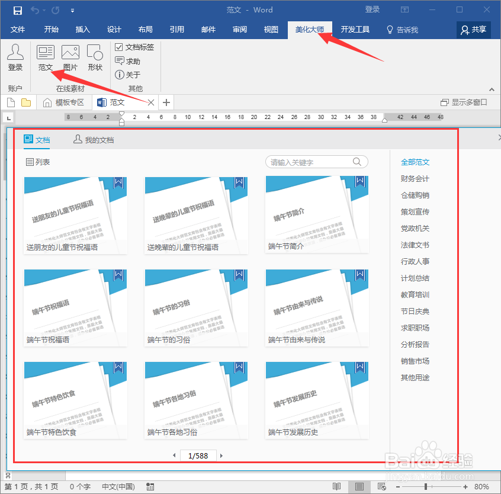Image resolution: width=501 pixels, height=494 pixels.
Task: Click the 登录 account icon in the ribbon
Action: [x=15, y=57]
